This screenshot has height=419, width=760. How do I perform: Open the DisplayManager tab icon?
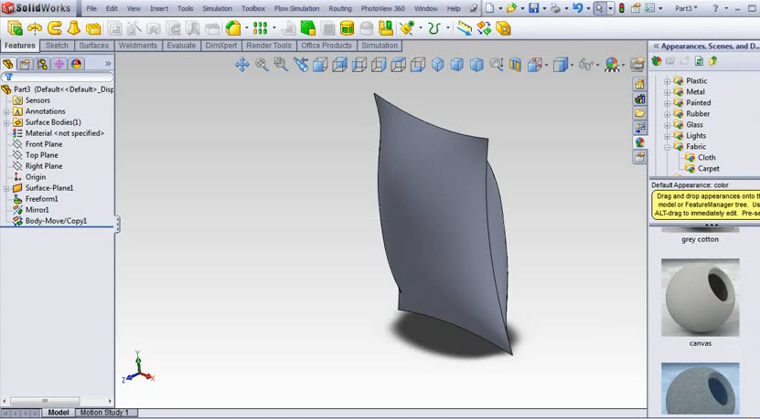76,64
